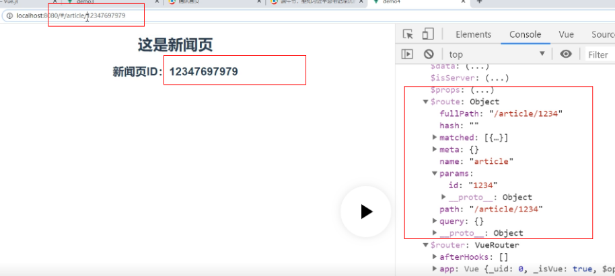Viewport: 615px width, 276px height.
Task: Show the console sidebar panel icon
Action: click(407, 54)
